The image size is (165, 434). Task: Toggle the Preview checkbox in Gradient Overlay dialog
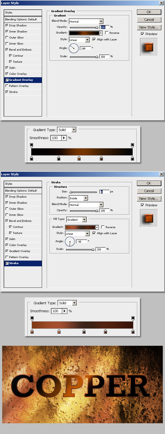click(x=142, y=34)
